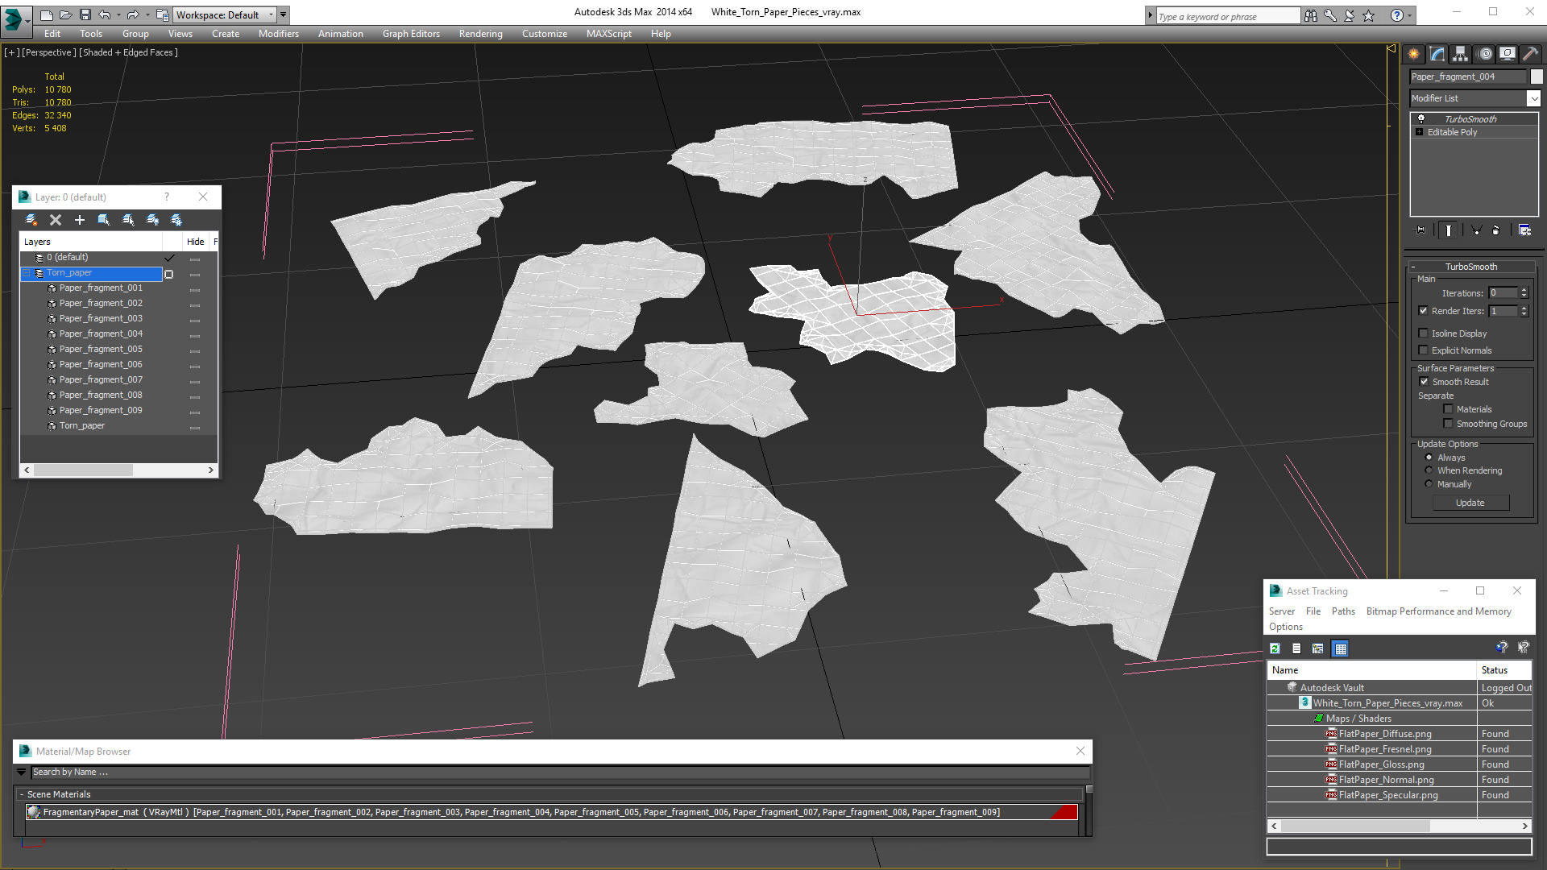
Task: Click Delete layer X icon in Layer dialog
Action: [56, 220]
